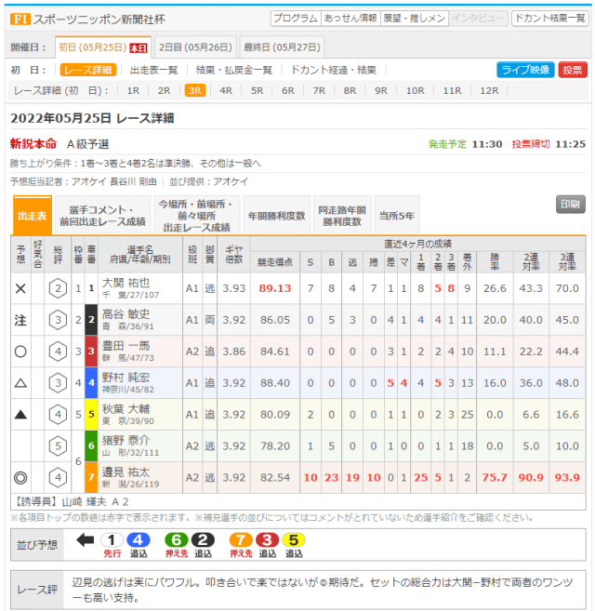Click black lineup bubble 2 in 並び予想

pos(203,540)
